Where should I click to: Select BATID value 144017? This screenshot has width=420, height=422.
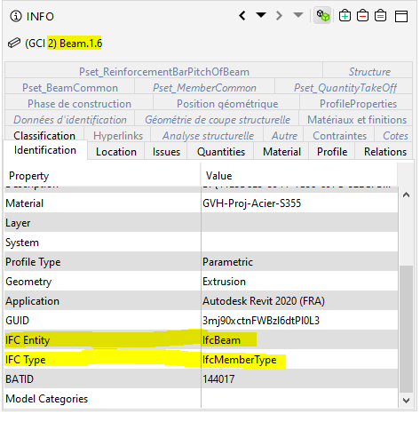(x=218, y=379)
